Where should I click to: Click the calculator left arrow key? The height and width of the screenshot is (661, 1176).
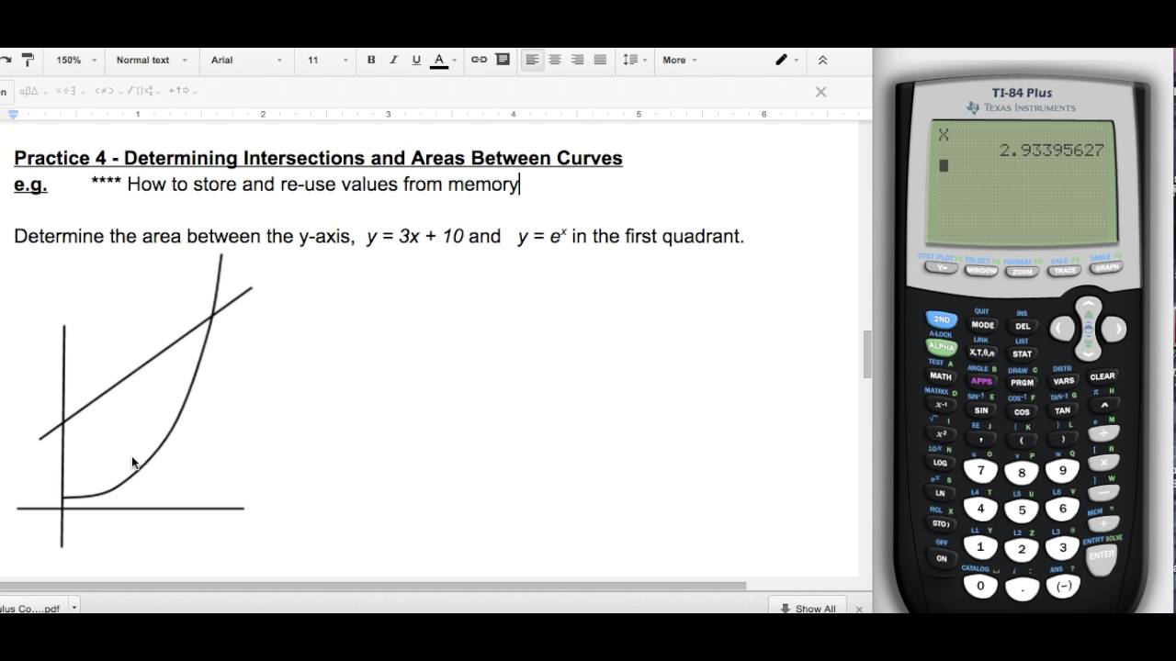(x=1061, y=329)
